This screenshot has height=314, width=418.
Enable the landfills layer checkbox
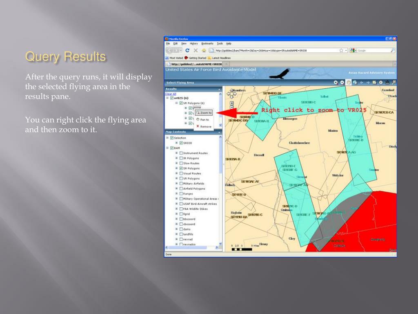pos(181,234)
